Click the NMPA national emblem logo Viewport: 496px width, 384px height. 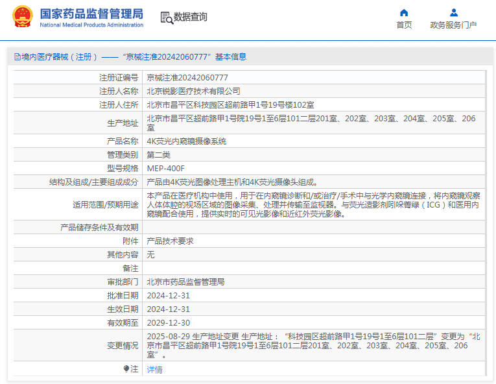click(22, 18)
